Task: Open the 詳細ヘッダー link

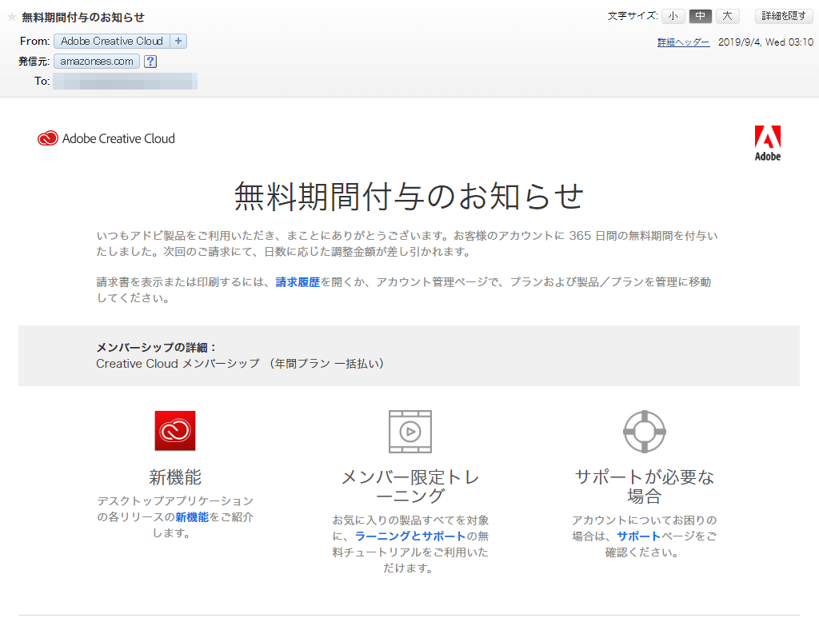Action: pos(683,42)
